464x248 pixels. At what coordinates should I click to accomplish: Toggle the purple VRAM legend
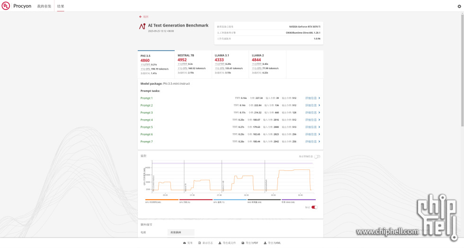[x=299, y=201]
